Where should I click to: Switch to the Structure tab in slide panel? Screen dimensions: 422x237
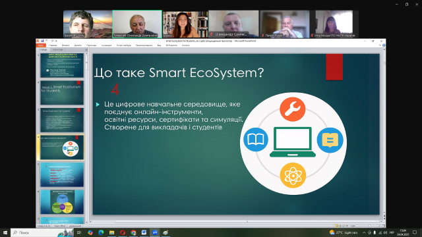point(57,50)
